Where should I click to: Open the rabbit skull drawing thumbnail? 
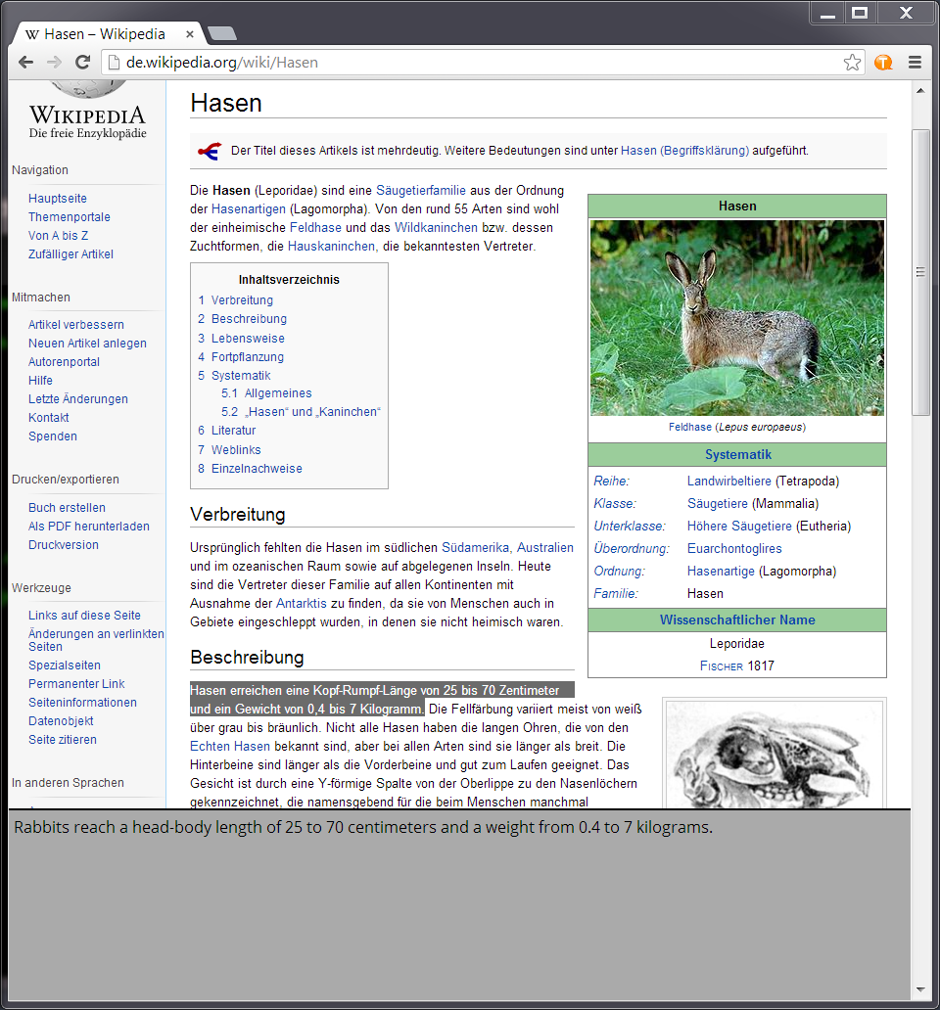pyautogui.click(x=774, y=755)
